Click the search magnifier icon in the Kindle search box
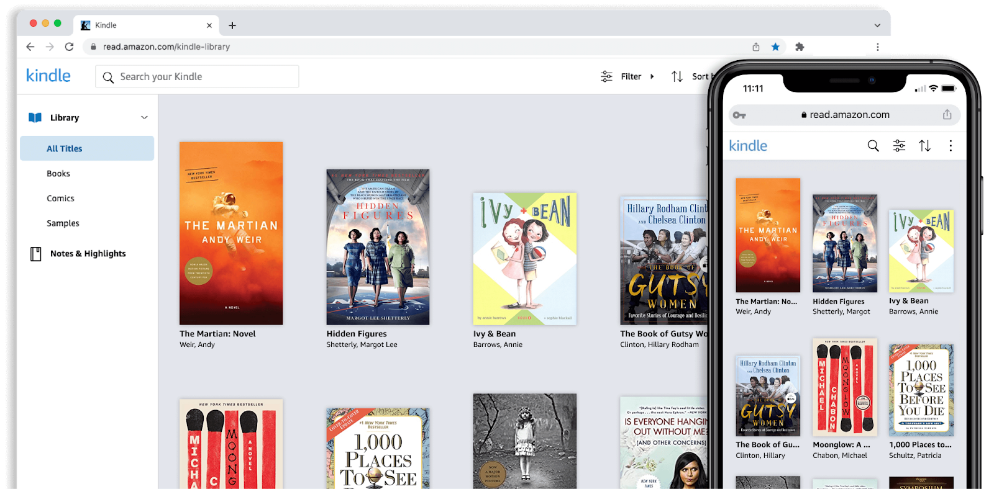This screenshot has width=994, height=489. (108, 77)
